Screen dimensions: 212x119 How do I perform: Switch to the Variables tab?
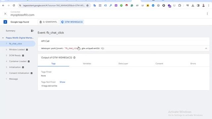point(87,63)
